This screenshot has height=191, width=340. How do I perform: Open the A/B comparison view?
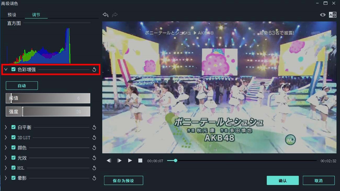coord(332,15)
